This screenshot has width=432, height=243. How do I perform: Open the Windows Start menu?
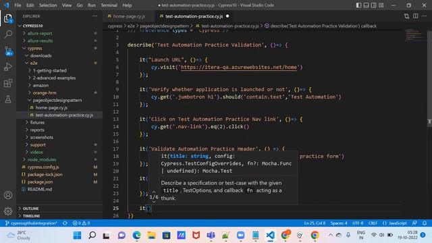78,236
